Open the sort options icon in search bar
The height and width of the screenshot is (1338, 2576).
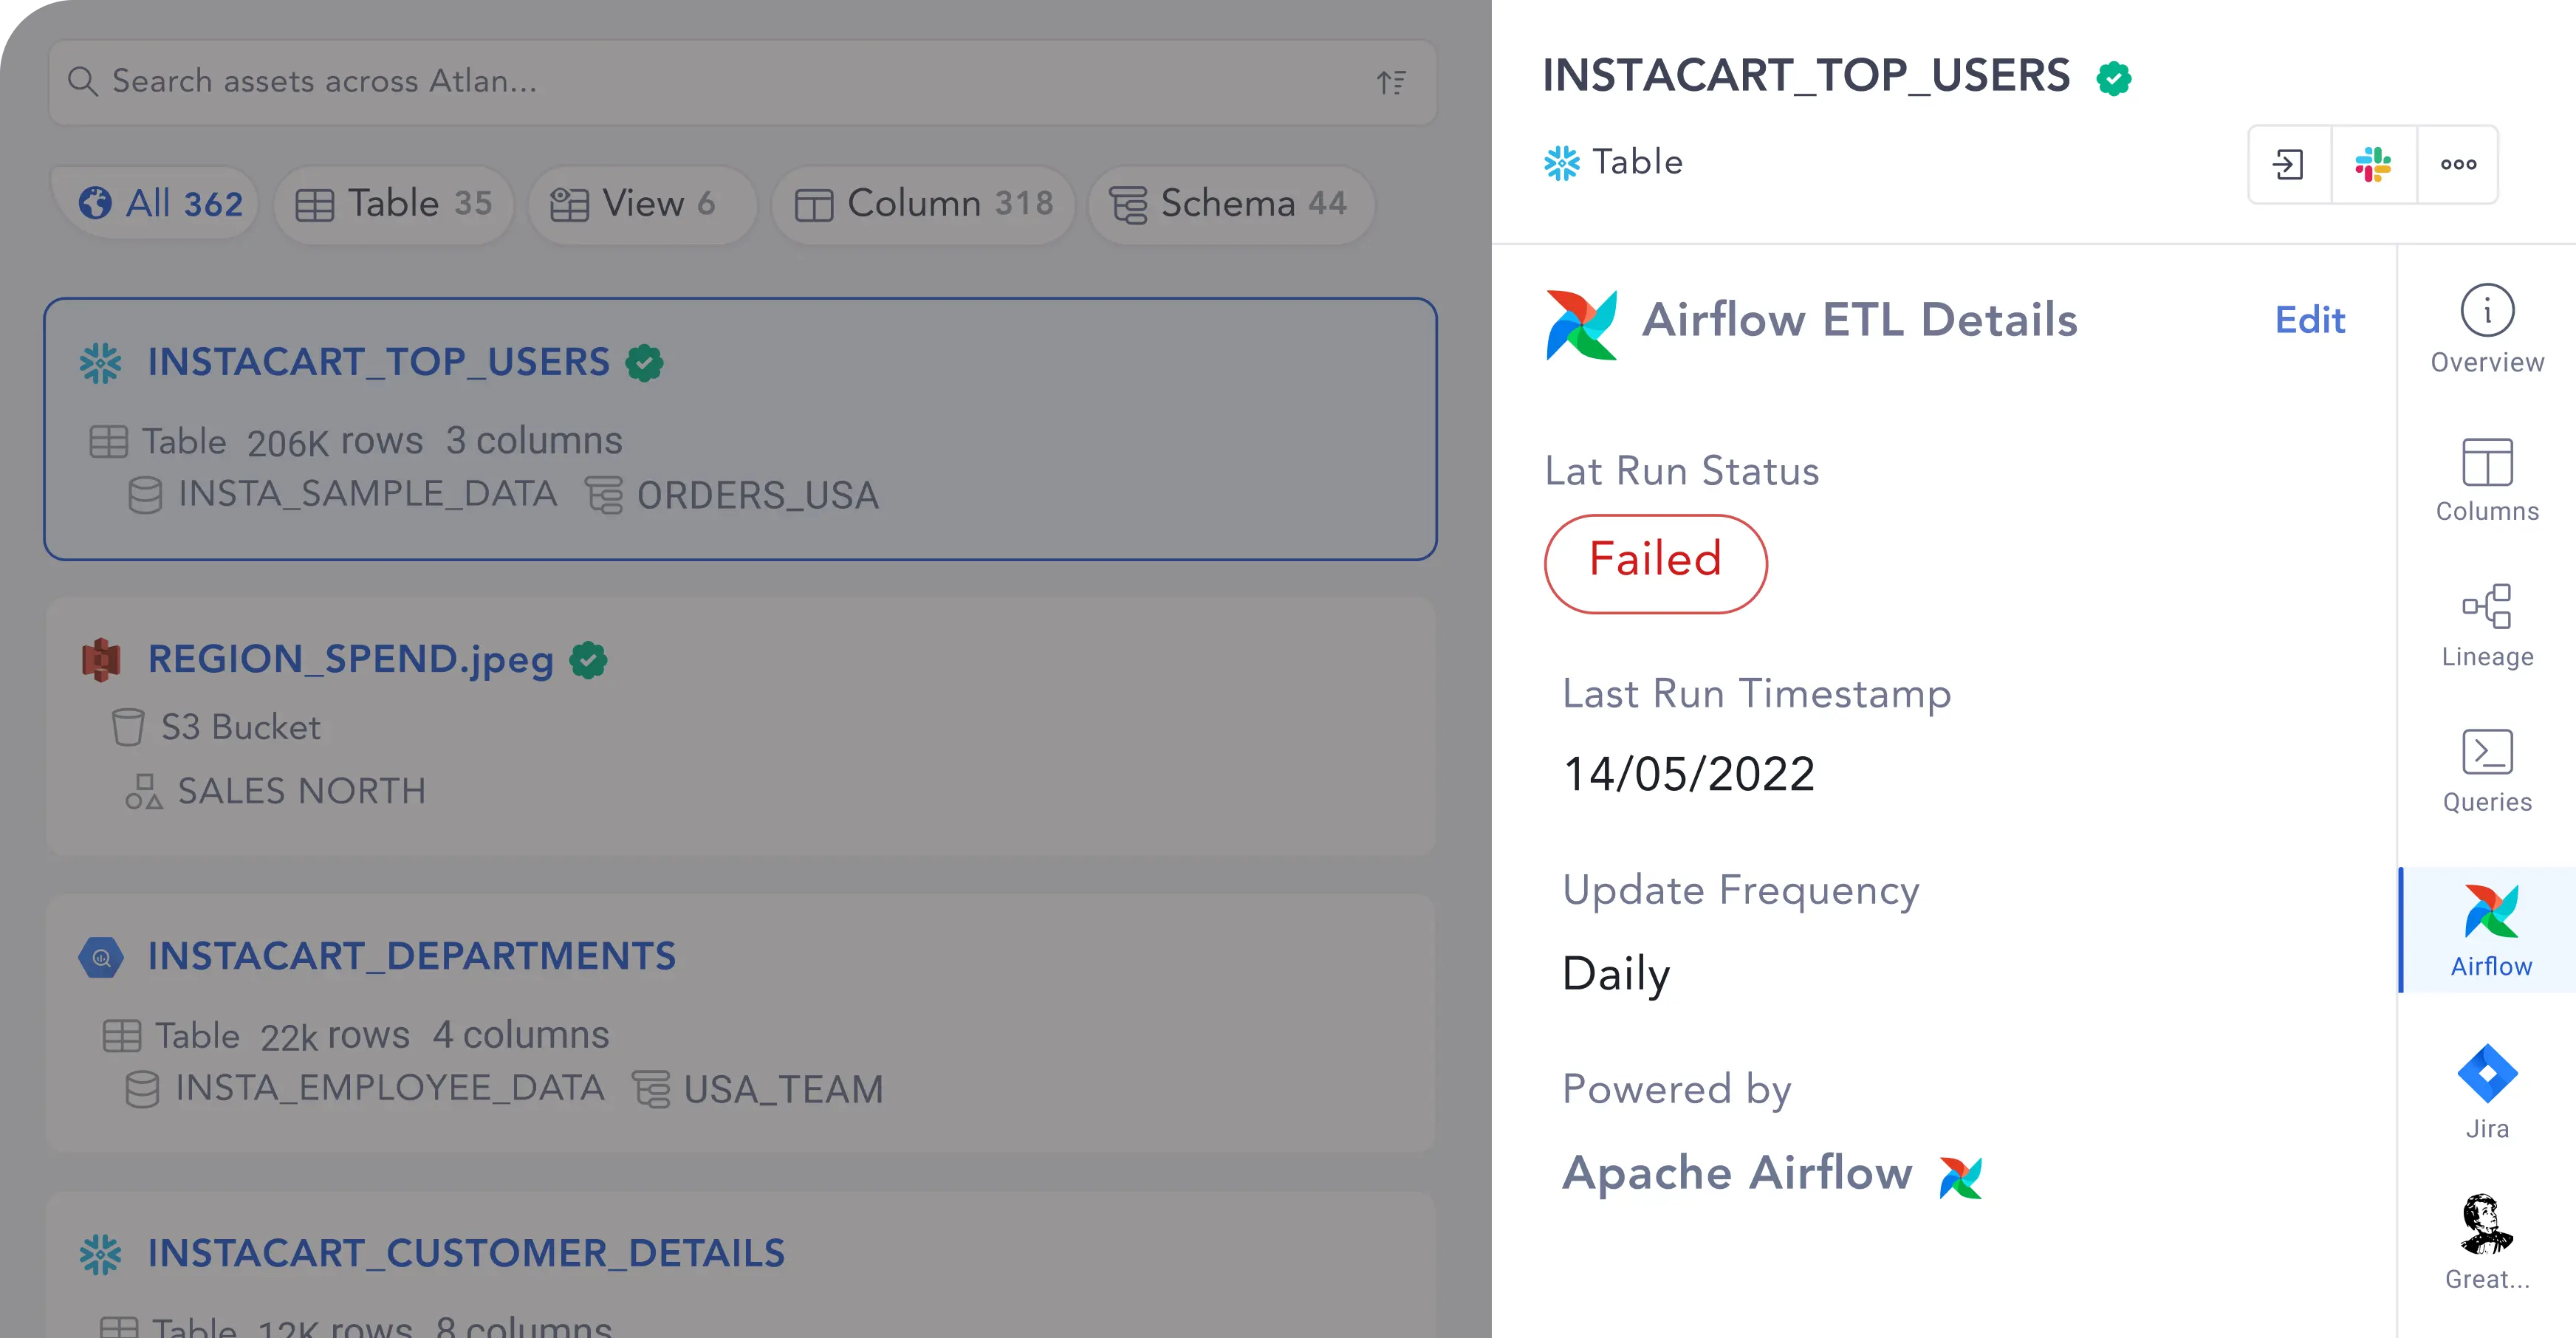(x=1391, y=82)
